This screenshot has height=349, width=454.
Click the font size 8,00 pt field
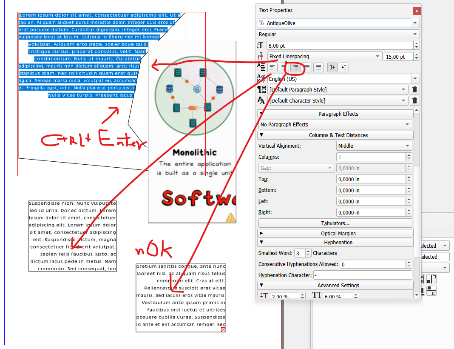pyautogui.click(x=340, y=46)
